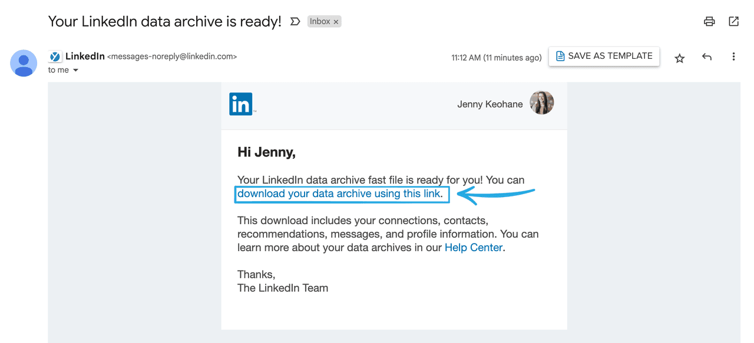Reply using the arrow icon

pos(707,57)
